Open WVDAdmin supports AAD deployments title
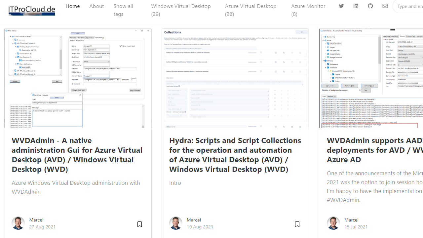423x238 pixels. 375,150
